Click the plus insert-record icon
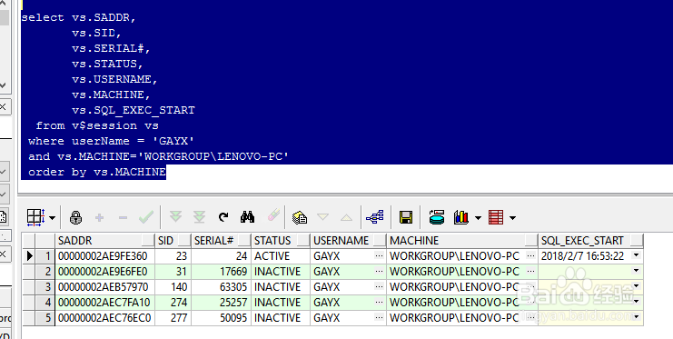The image size is (673, 339). coord(100,218)
